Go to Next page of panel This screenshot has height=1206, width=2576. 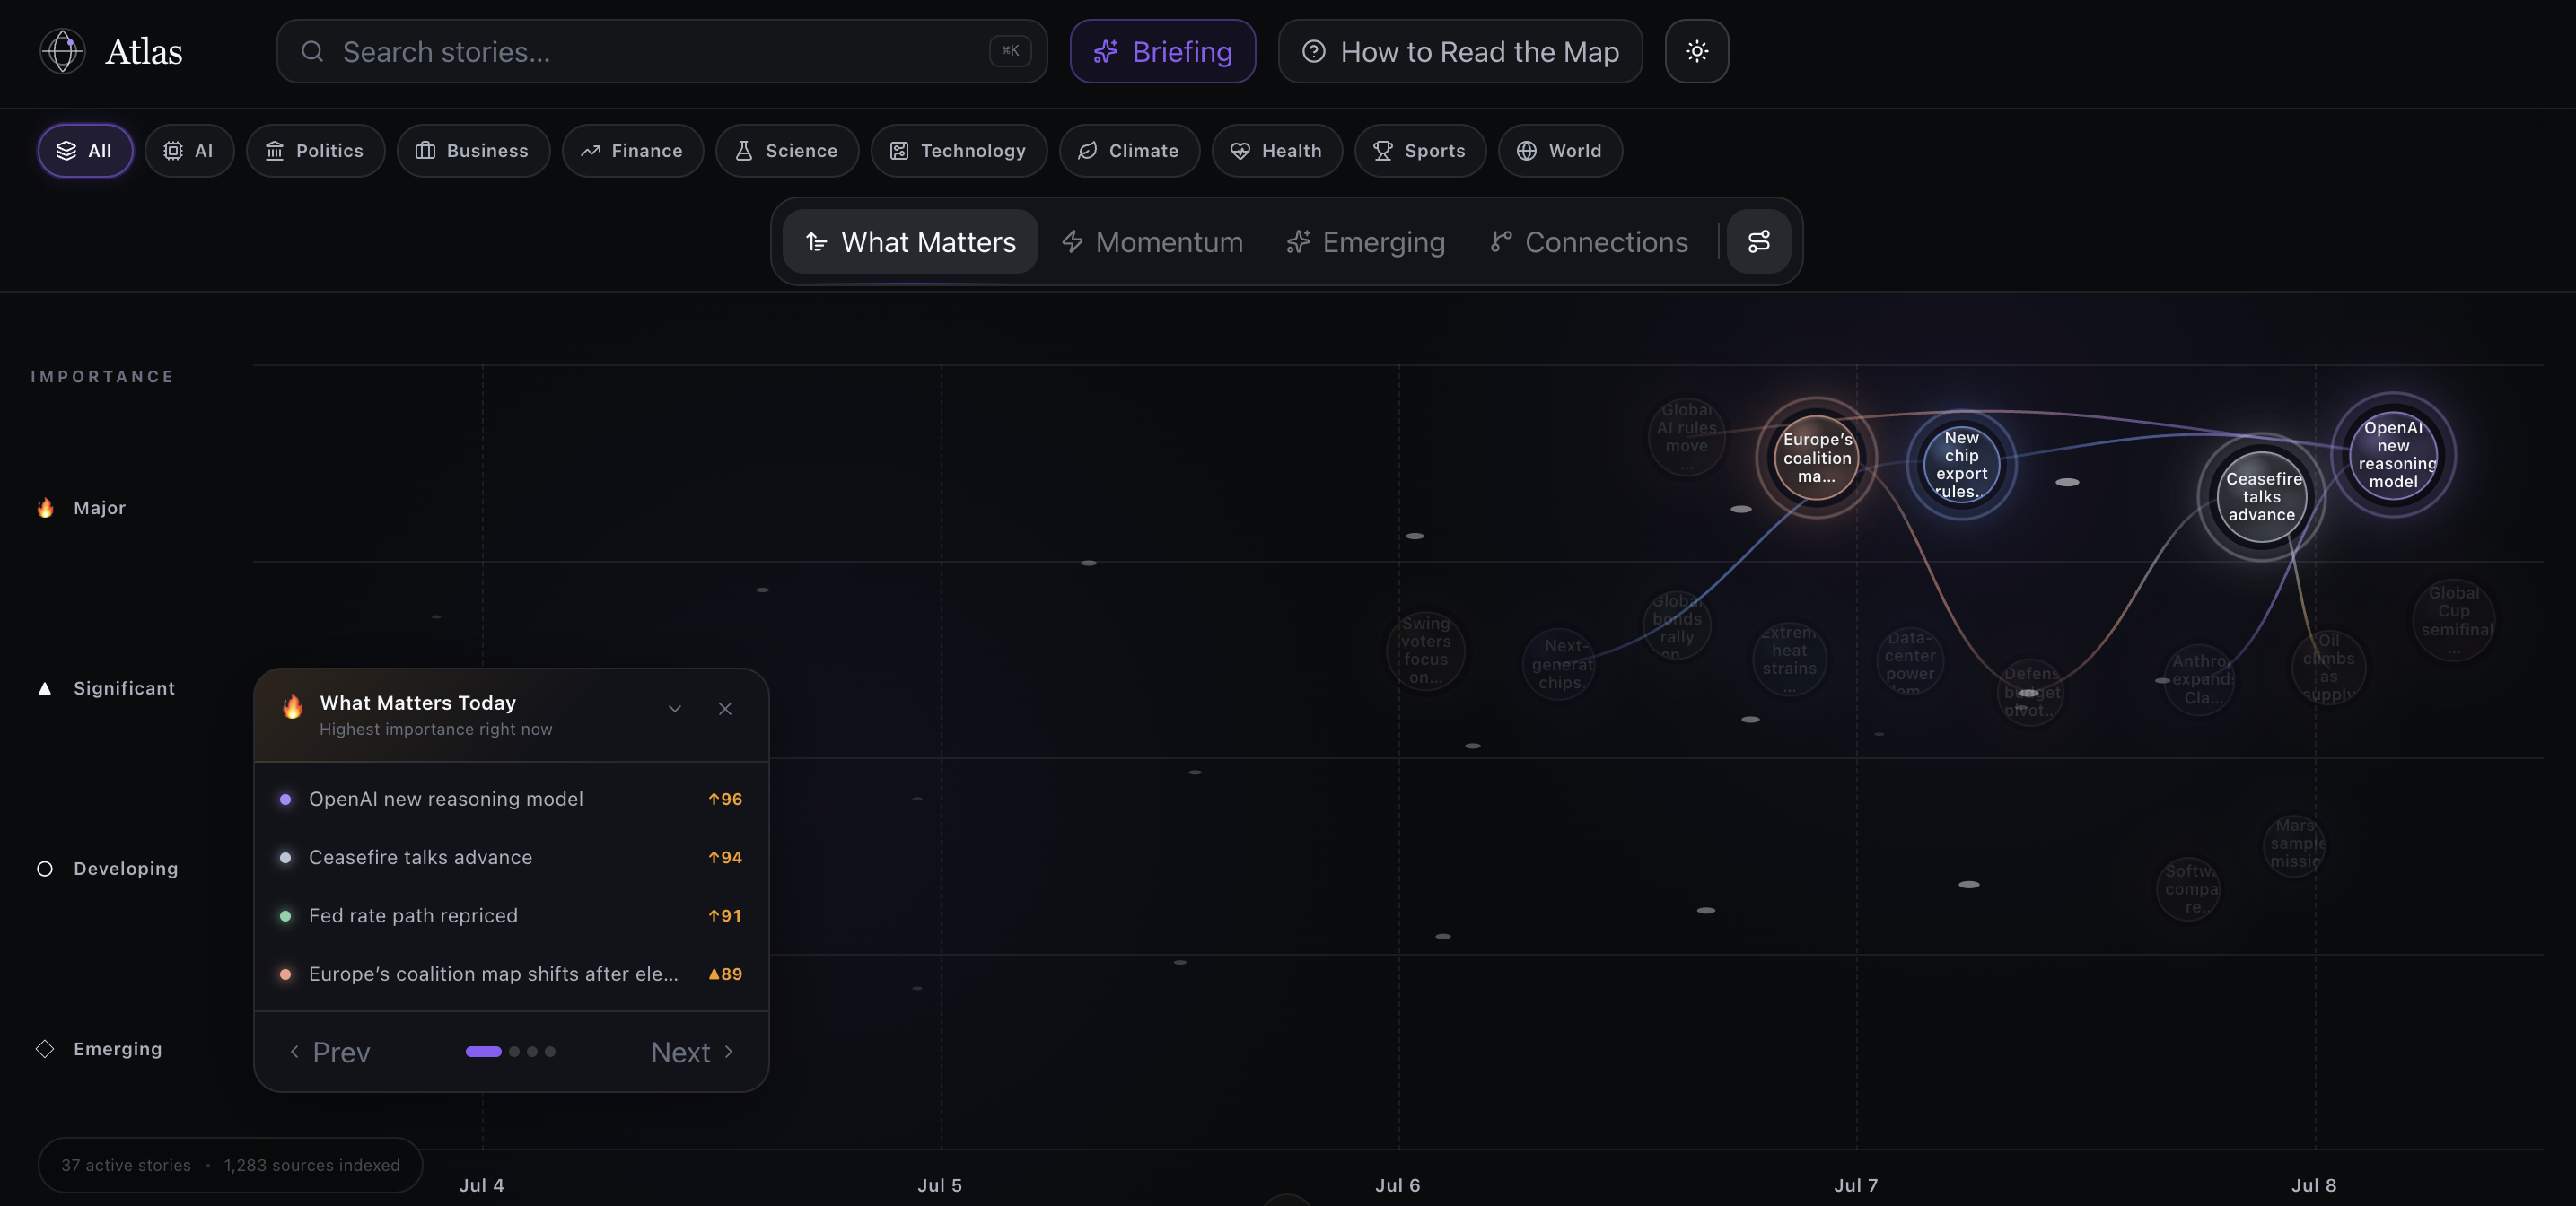coord(693,1052)
